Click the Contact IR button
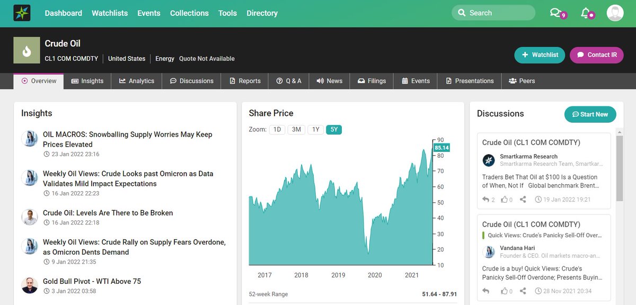The height and width of the screenshot is (305, 636). [597, 55]
